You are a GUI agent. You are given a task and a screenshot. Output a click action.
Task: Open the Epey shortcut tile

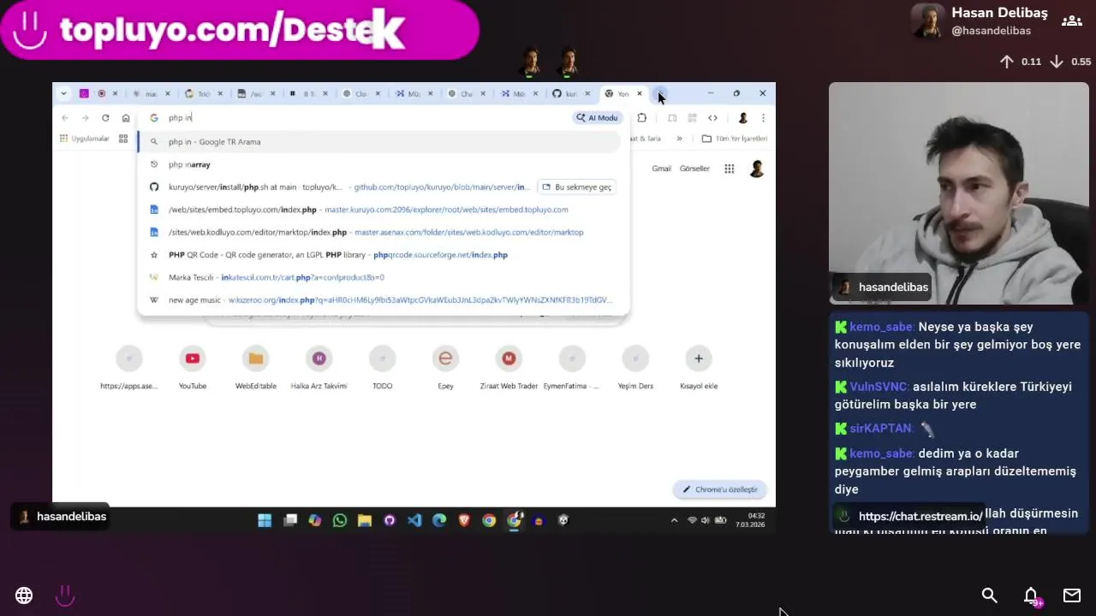pos(445,368)
